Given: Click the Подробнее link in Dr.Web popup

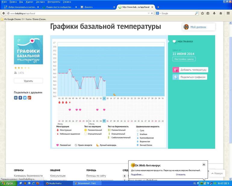Looking at the screenshot, I should coord(137,175).
